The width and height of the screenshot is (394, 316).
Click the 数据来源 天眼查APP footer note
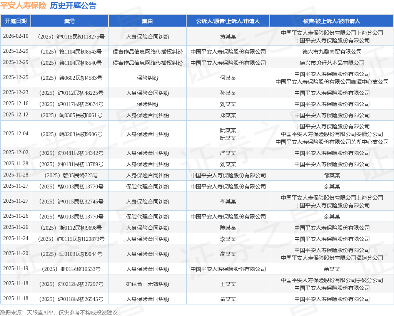pyautogui.click(x=59, y=313)
